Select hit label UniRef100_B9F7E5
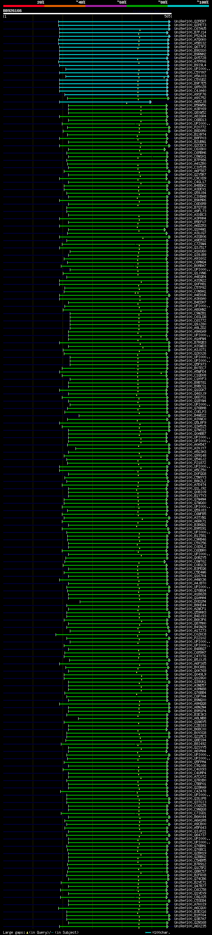This screenshot has width=212, height=935. click(190, 83)
